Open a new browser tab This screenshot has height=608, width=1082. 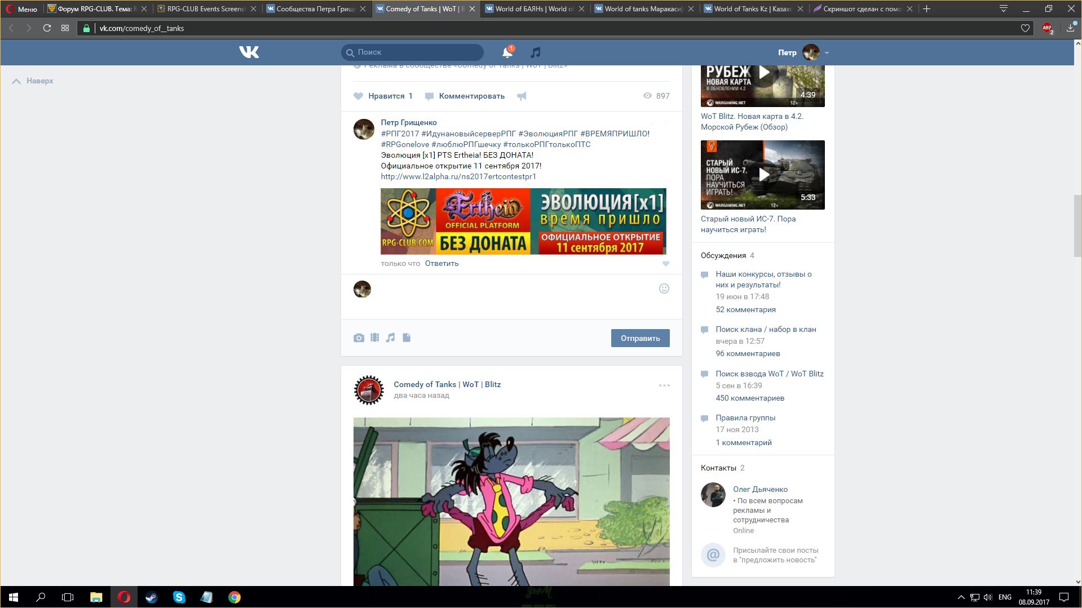click(926, 9)
